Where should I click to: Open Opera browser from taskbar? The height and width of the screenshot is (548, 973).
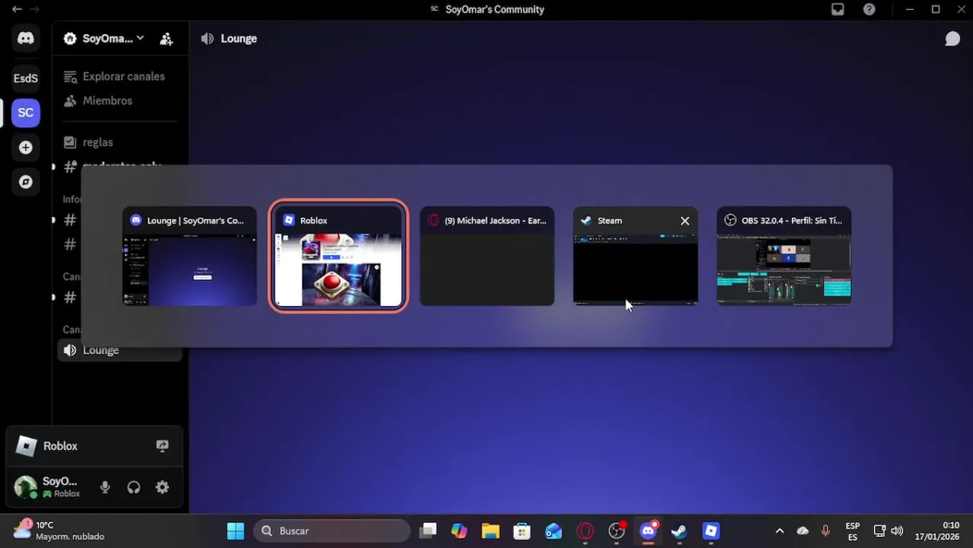click(x=585, y=530)
